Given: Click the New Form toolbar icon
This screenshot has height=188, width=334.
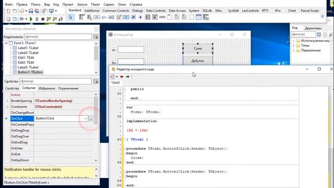Looking at the screenshot, I should pyautogui.click(x=15, y=11).
